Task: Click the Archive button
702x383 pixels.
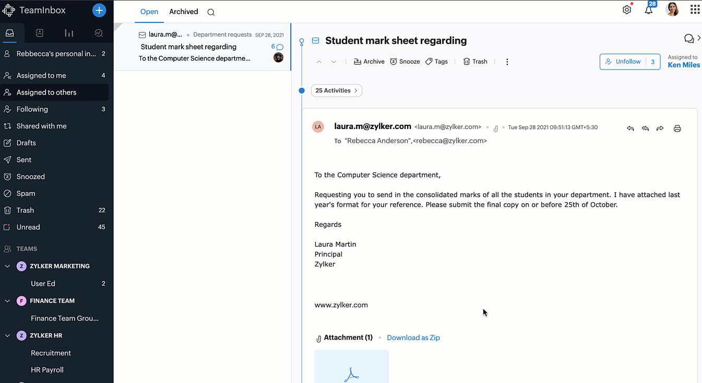Action: click(369, 62)
